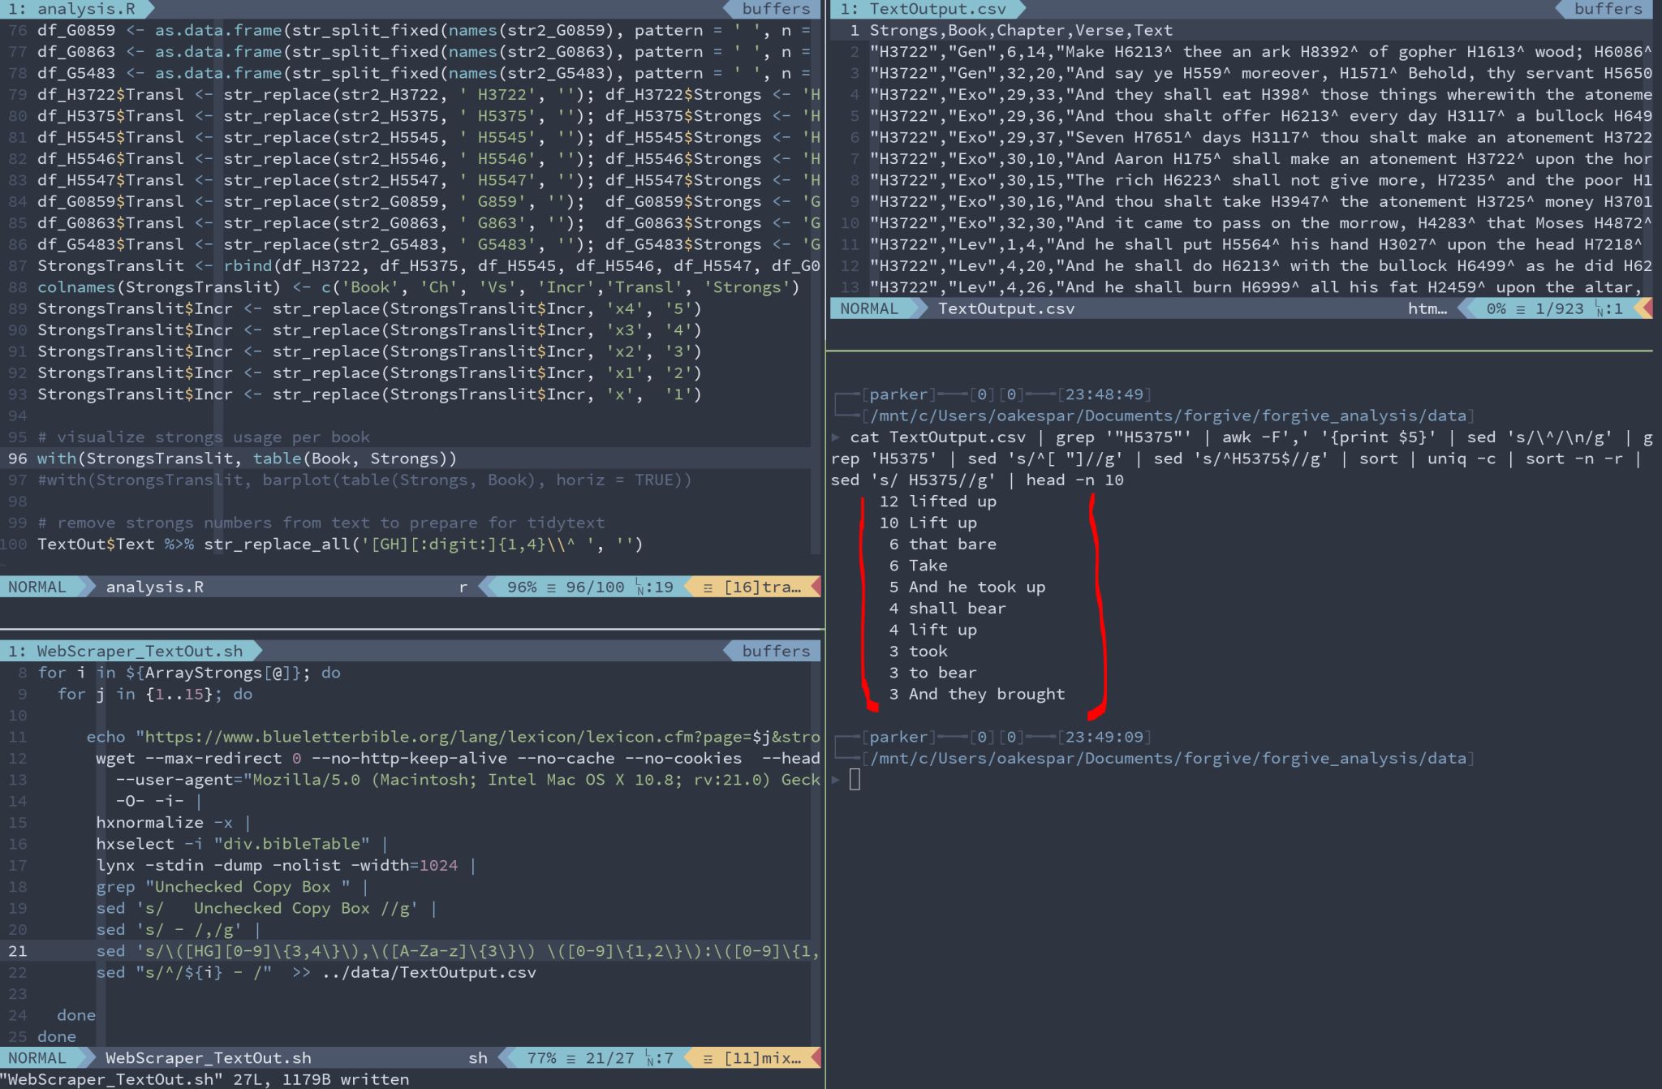1662x1089 pixels.
Task: Click line replacing 'x4' with '5'
Action: pos(369,308)
